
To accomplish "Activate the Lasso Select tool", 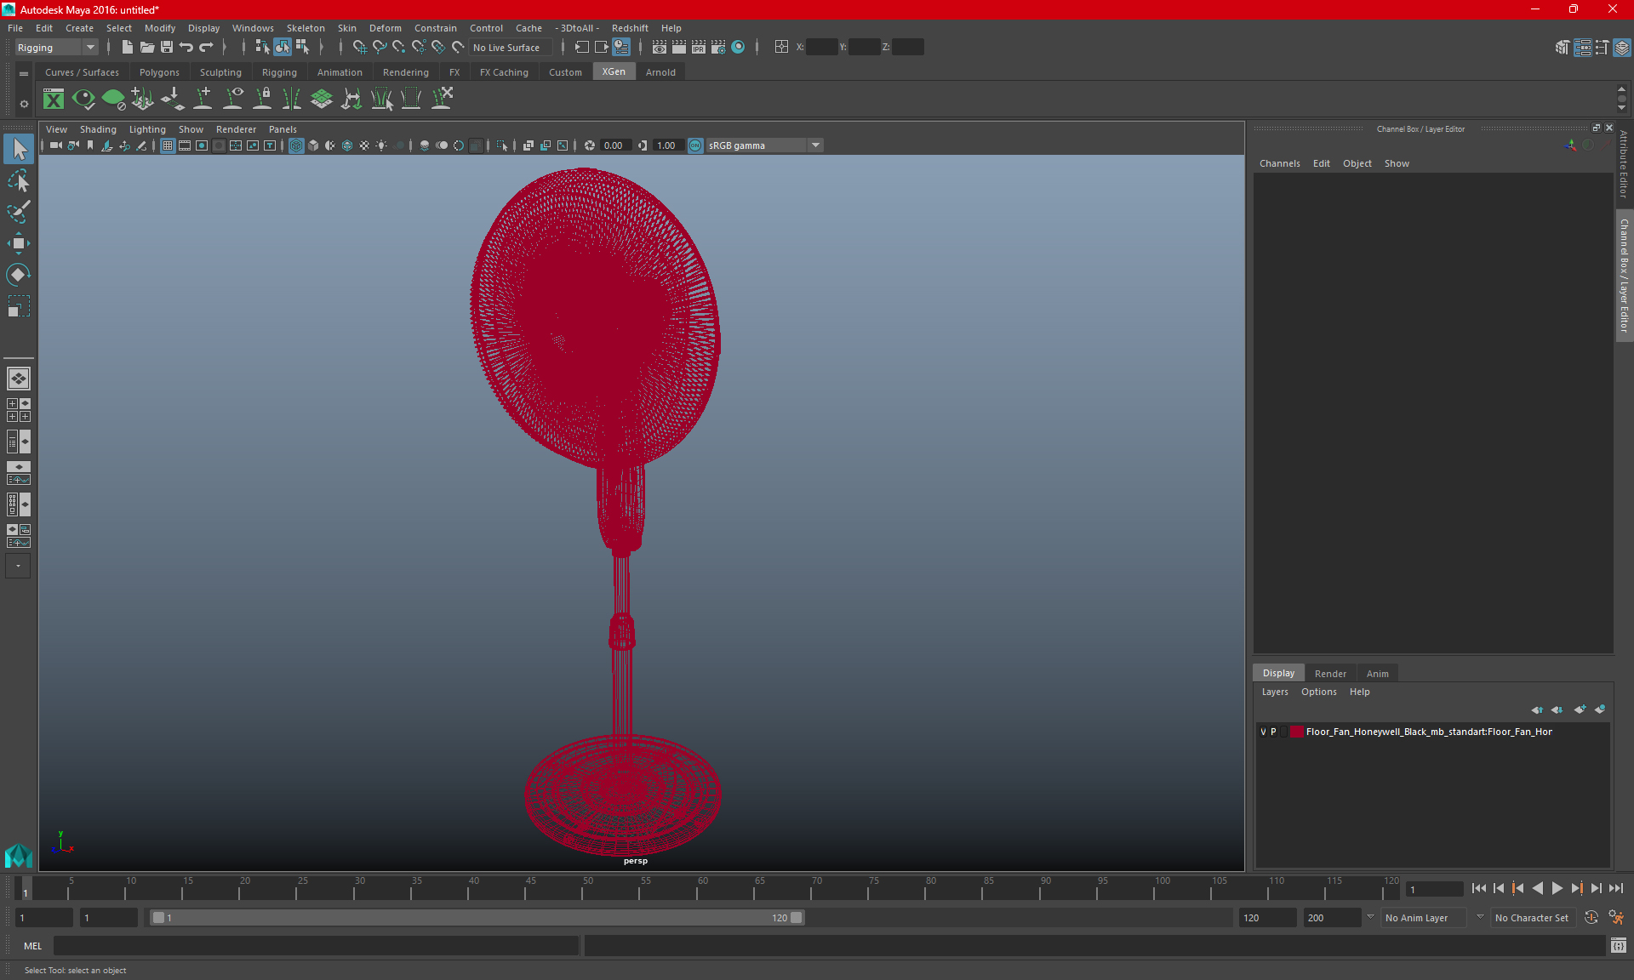I will point(19,180).
